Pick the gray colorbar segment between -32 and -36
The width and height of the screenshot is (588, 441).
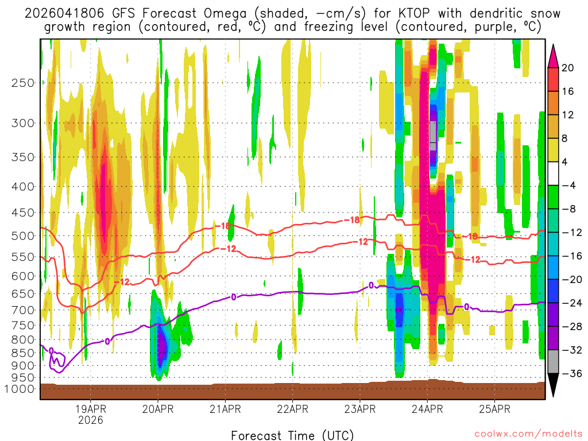point(554,362)
